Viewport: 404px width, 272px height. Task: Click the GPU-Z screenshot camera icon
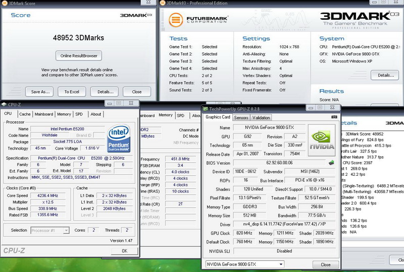(x=334, y=117)
